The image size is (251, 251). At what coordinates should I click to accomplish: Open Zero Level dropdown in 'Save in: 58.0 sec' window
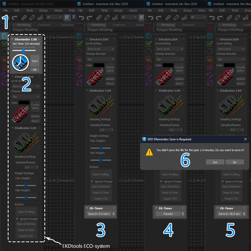tap(231, 49)
